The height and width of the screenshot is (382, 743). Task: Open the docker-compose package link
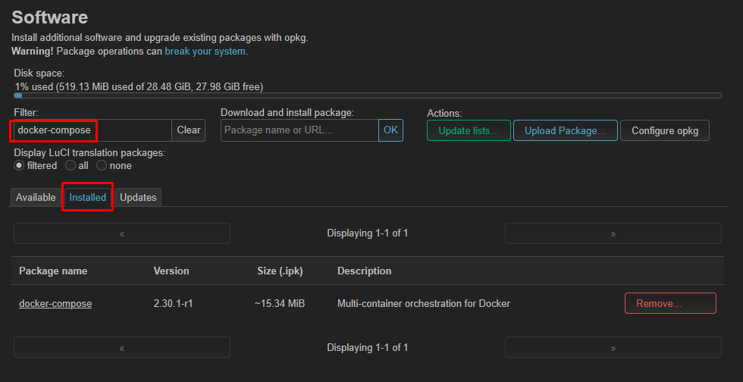(x=55, y=303)
